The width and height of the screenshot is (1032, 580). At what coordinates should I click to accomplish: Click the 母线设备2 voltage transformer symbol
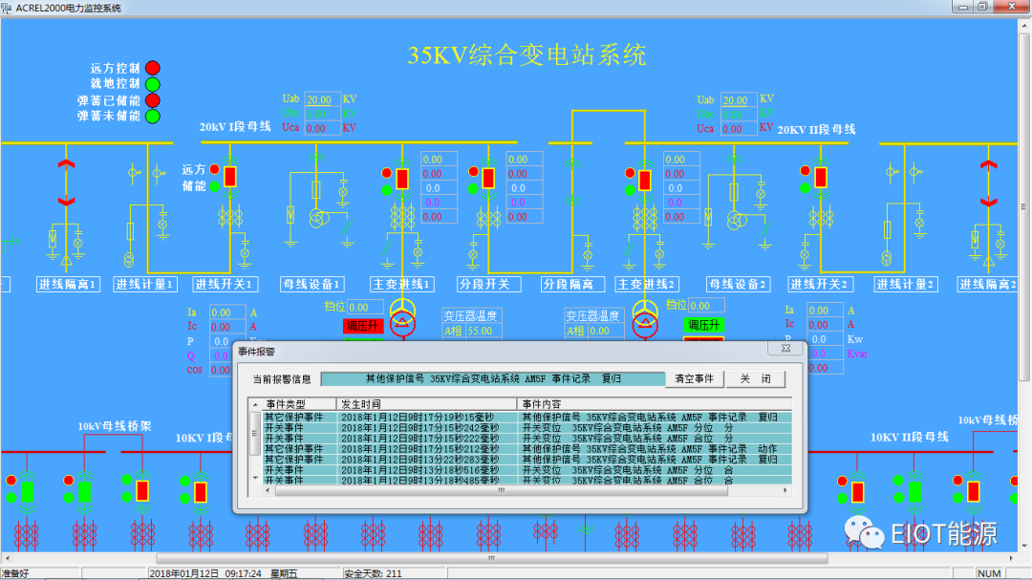point(737,221)
